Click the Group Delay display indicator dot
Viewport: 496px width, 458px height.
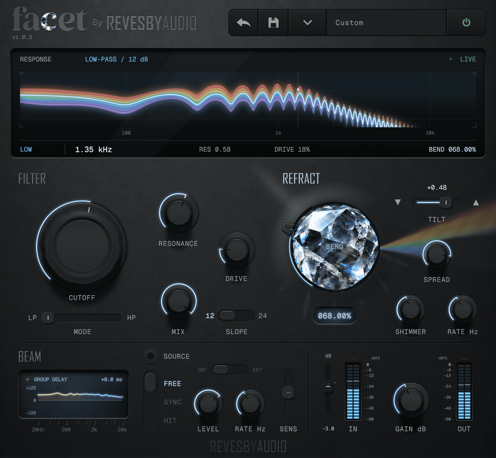click(27, 379)
